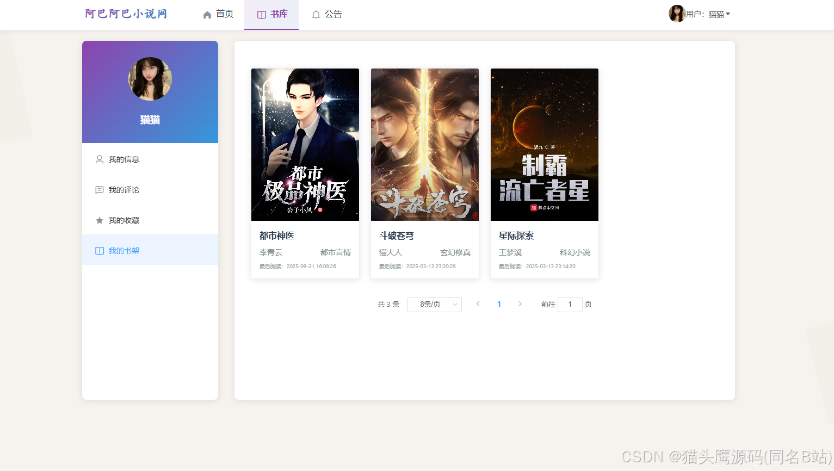Open the 公告 navigation tab
Viewport: 834px width, 471px height.
click(x=326, y=15)
